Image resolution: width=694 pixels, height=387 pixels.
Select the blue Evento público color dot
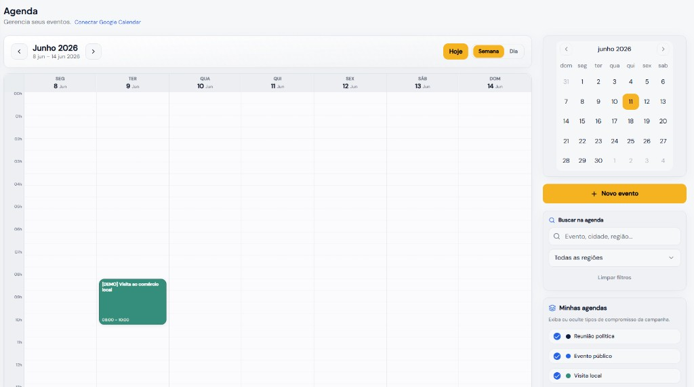pos(569,357)
